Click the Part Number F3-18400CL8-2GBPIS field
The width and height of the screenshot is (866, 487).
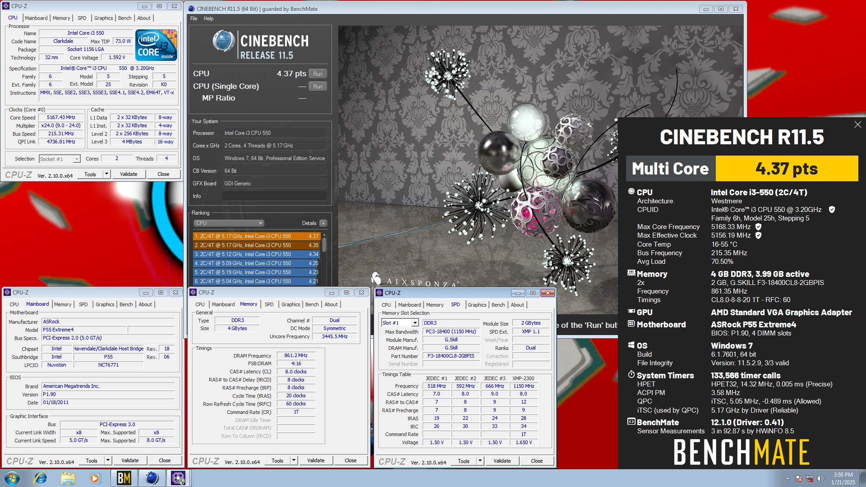451,356
